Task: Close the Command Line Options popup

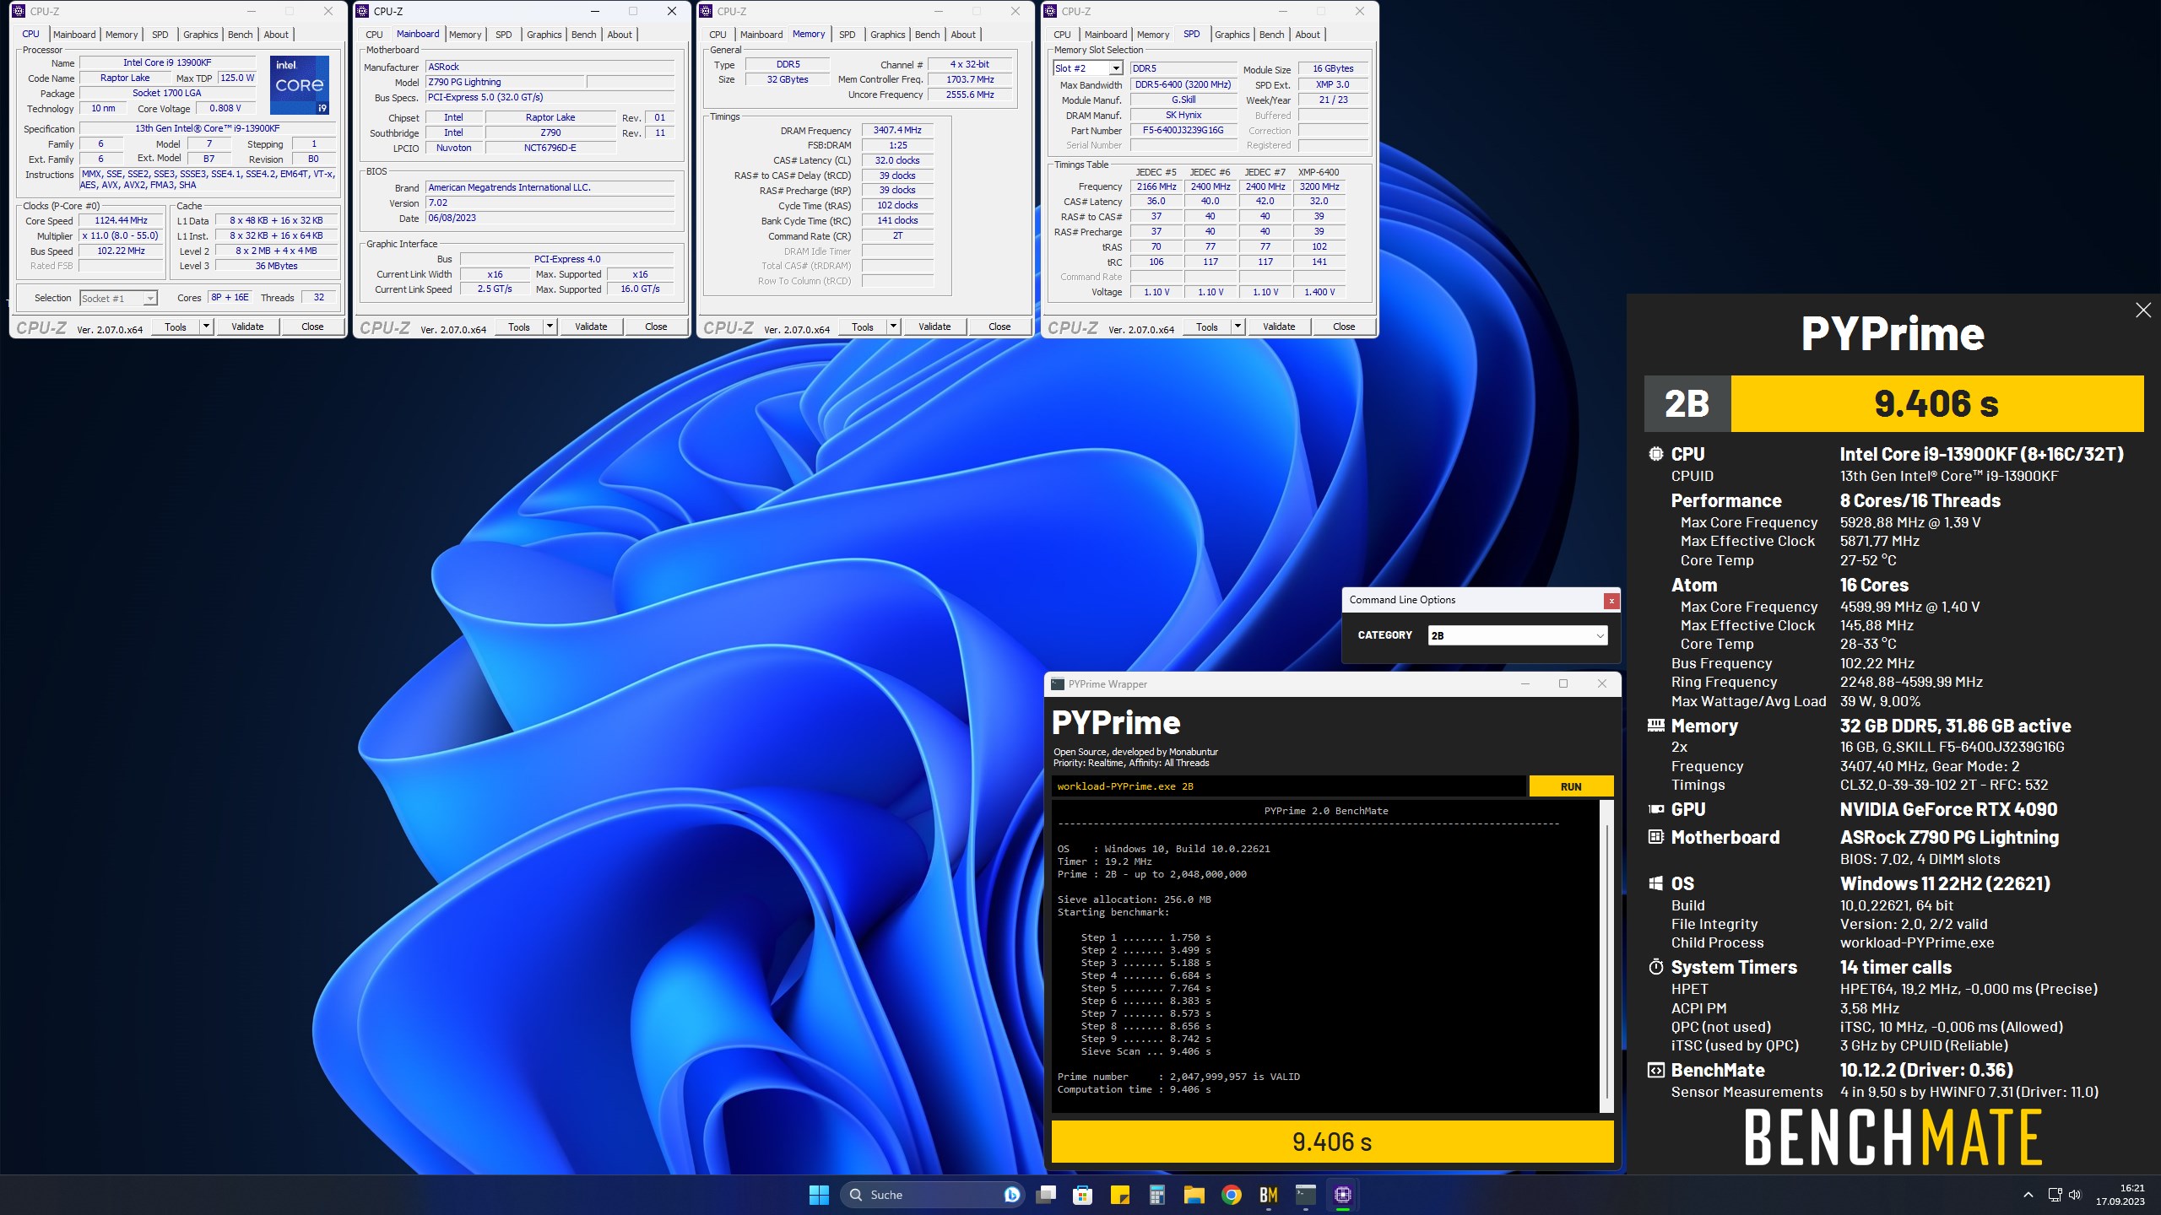Action: tap(1611, 601)
